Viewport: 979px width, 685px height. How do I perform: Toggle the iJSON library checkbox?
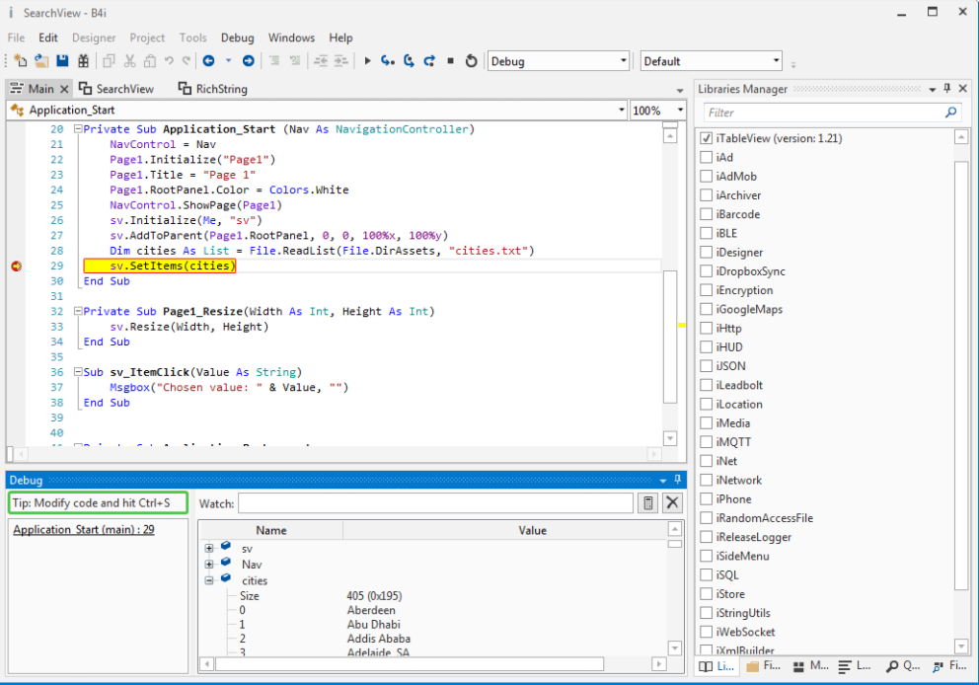pyautogui.click(x=707, y=366)
